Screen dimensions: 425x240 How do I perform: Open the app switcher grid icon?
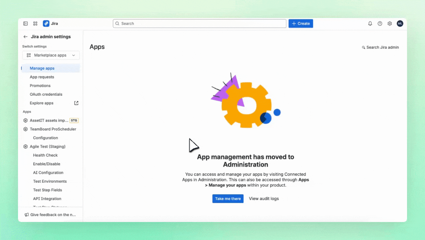35,24
